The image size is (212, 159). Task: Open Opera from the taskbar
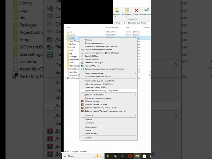click(130, 156)
